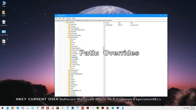This screenshot has height=110, width=196.
Task: Select the all subkey
Action: click(73, 41)
